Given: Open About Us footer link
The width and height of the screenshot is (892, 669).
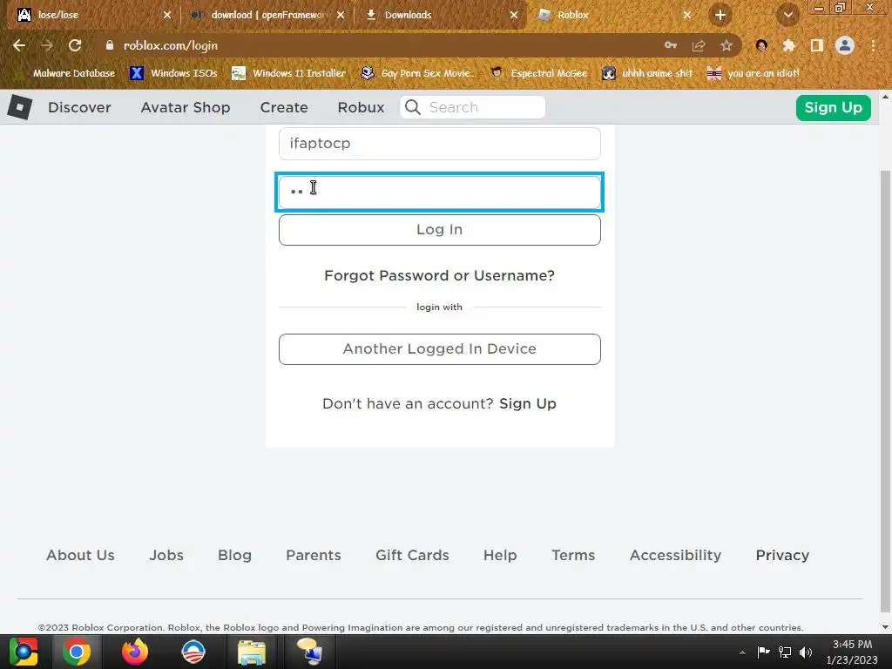Looking at the screenshot, I should 80,555.
